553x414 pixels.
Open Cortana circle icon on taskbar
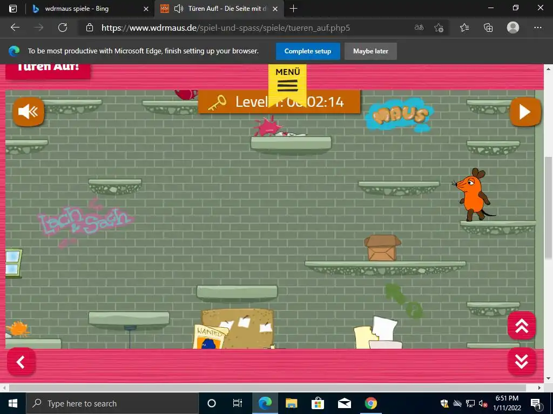tap(211, 403)
